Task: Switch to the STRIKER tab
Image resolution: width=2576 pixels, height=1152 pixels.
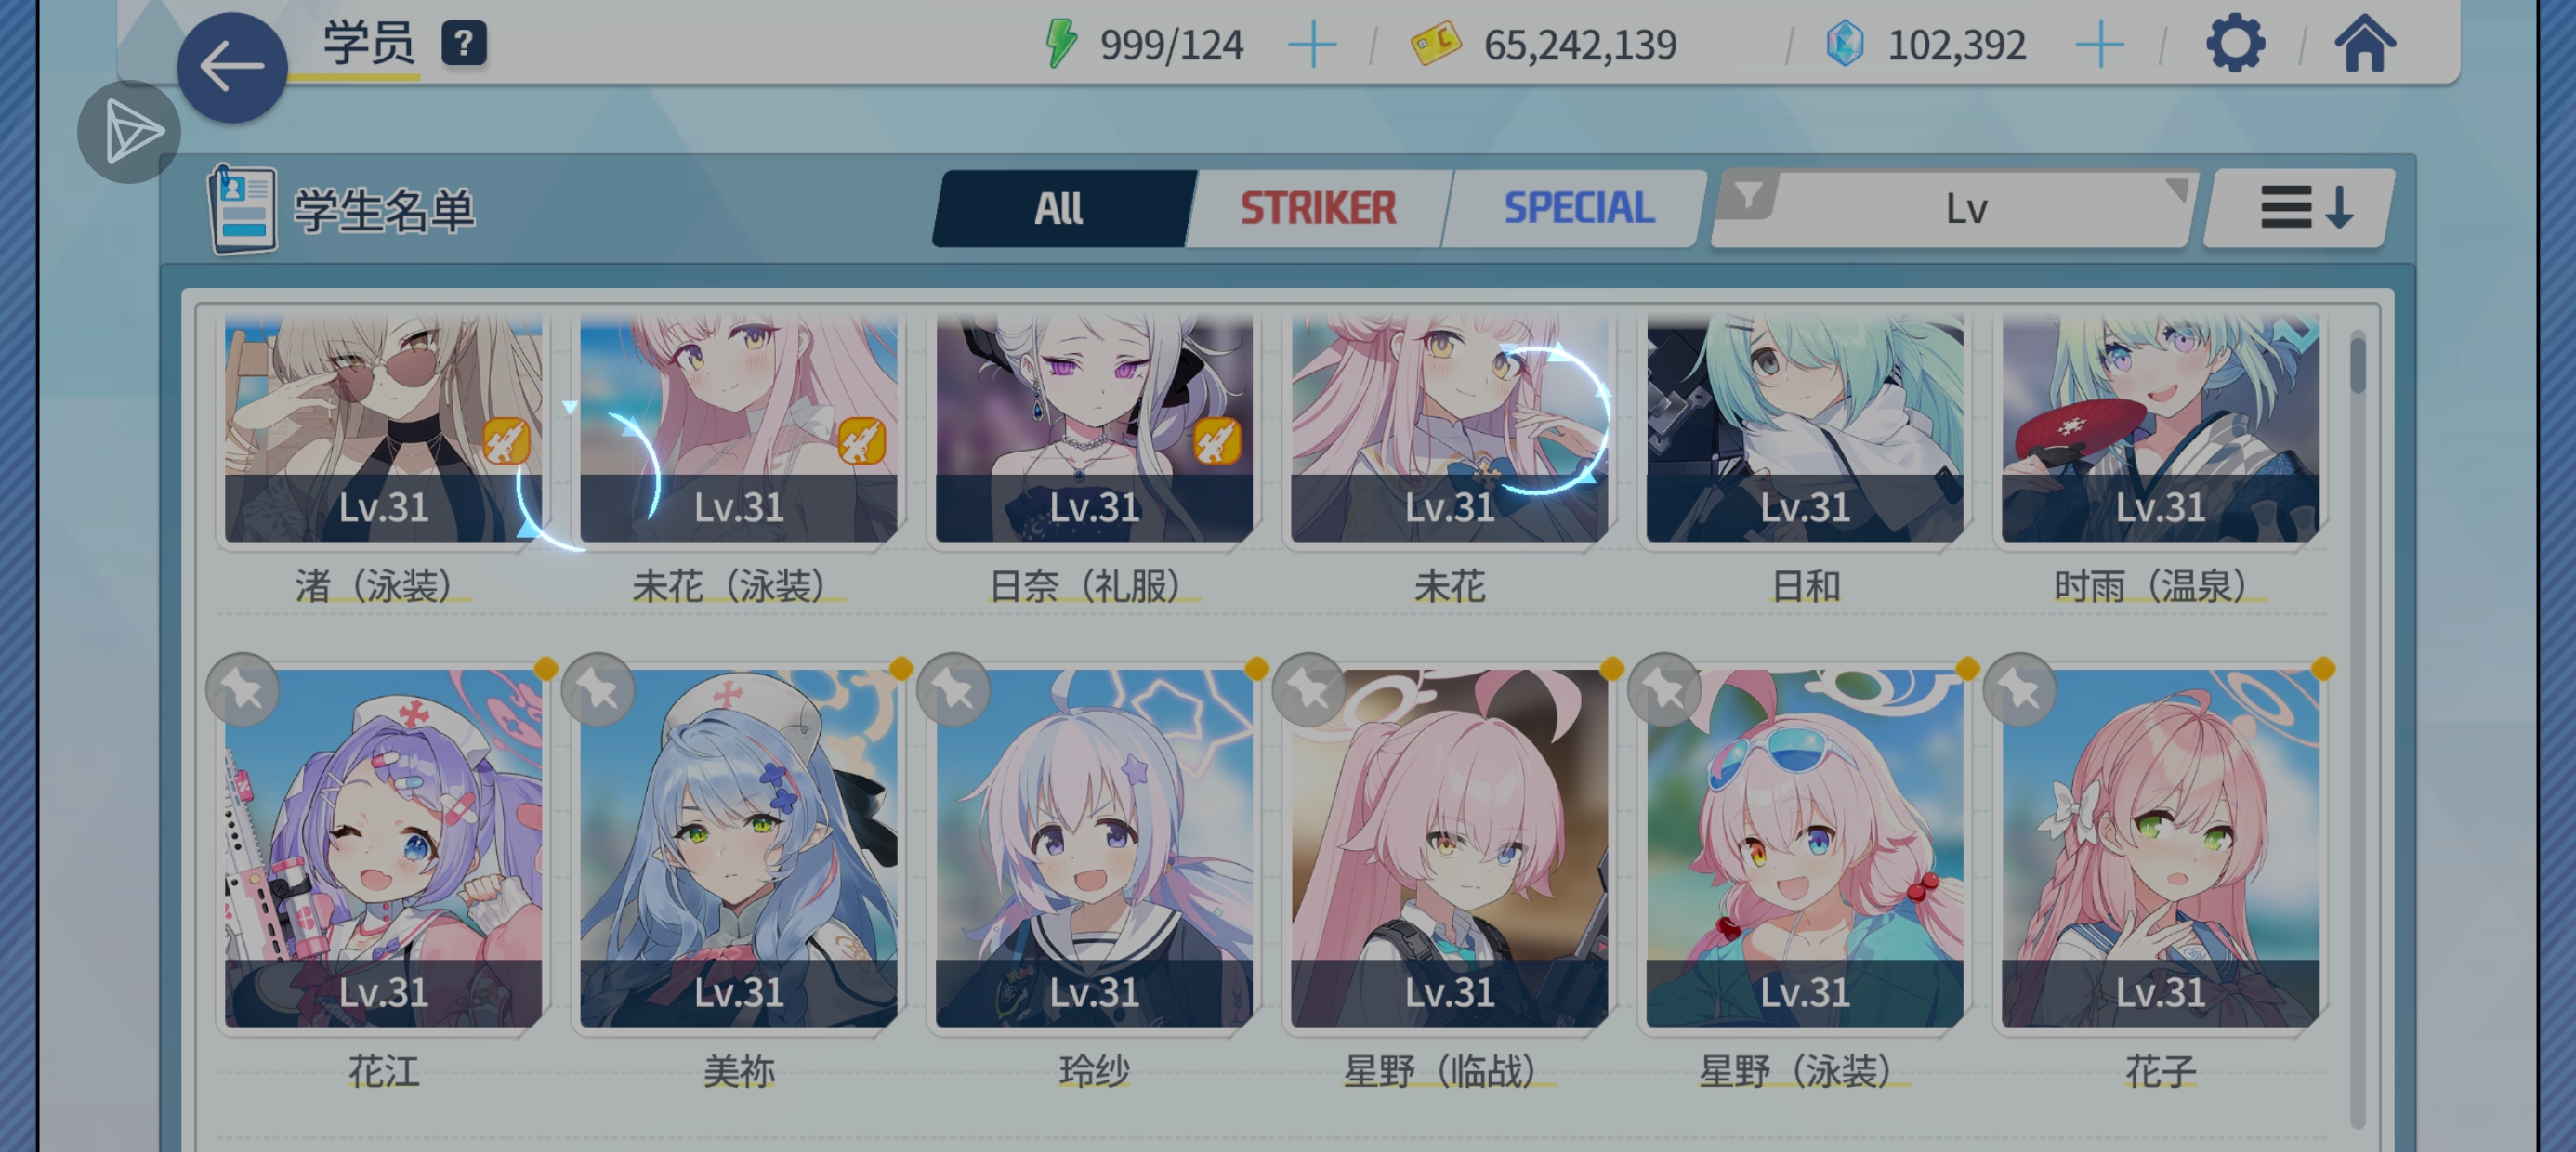Action: pos(1317,208)
